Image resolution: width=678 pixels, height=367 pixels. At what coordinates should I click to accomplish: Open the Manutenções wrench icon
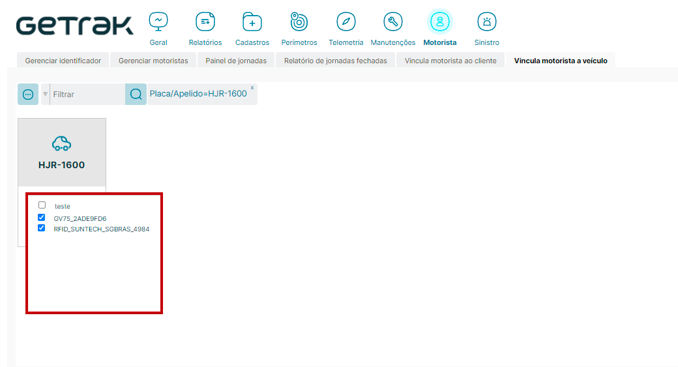point(392,22)
